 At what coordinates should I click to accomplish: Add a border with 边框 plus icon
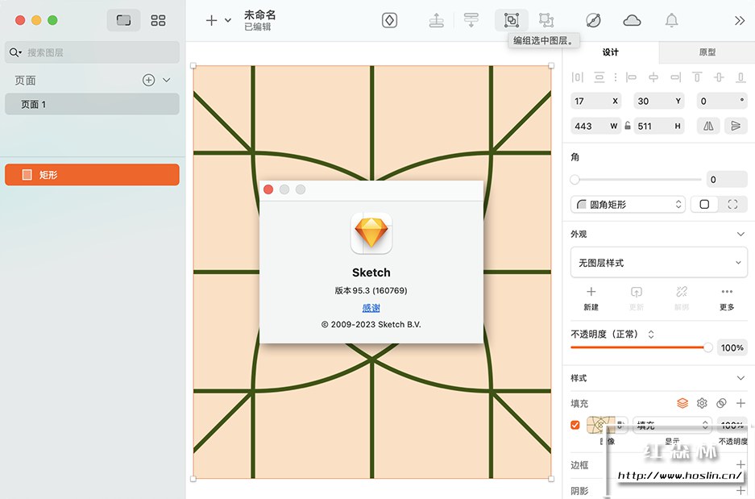coord(740,464)
